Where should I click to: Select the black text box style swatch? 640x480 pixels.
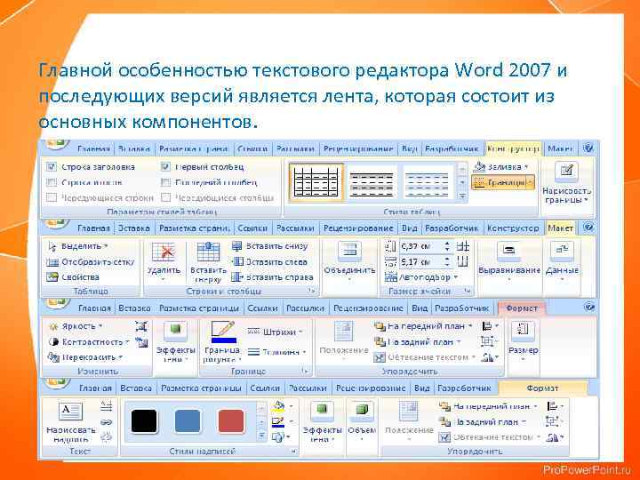click(x=144, y=420)
